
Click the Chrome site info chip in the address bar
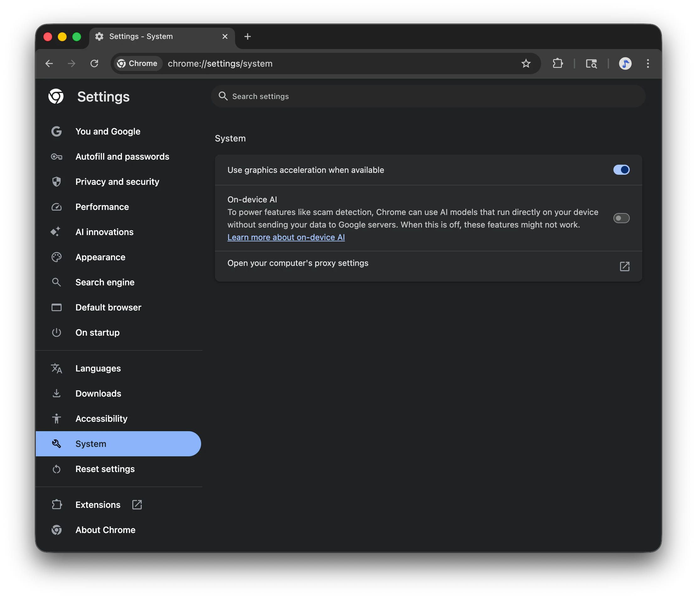click(x=138, y=63)
